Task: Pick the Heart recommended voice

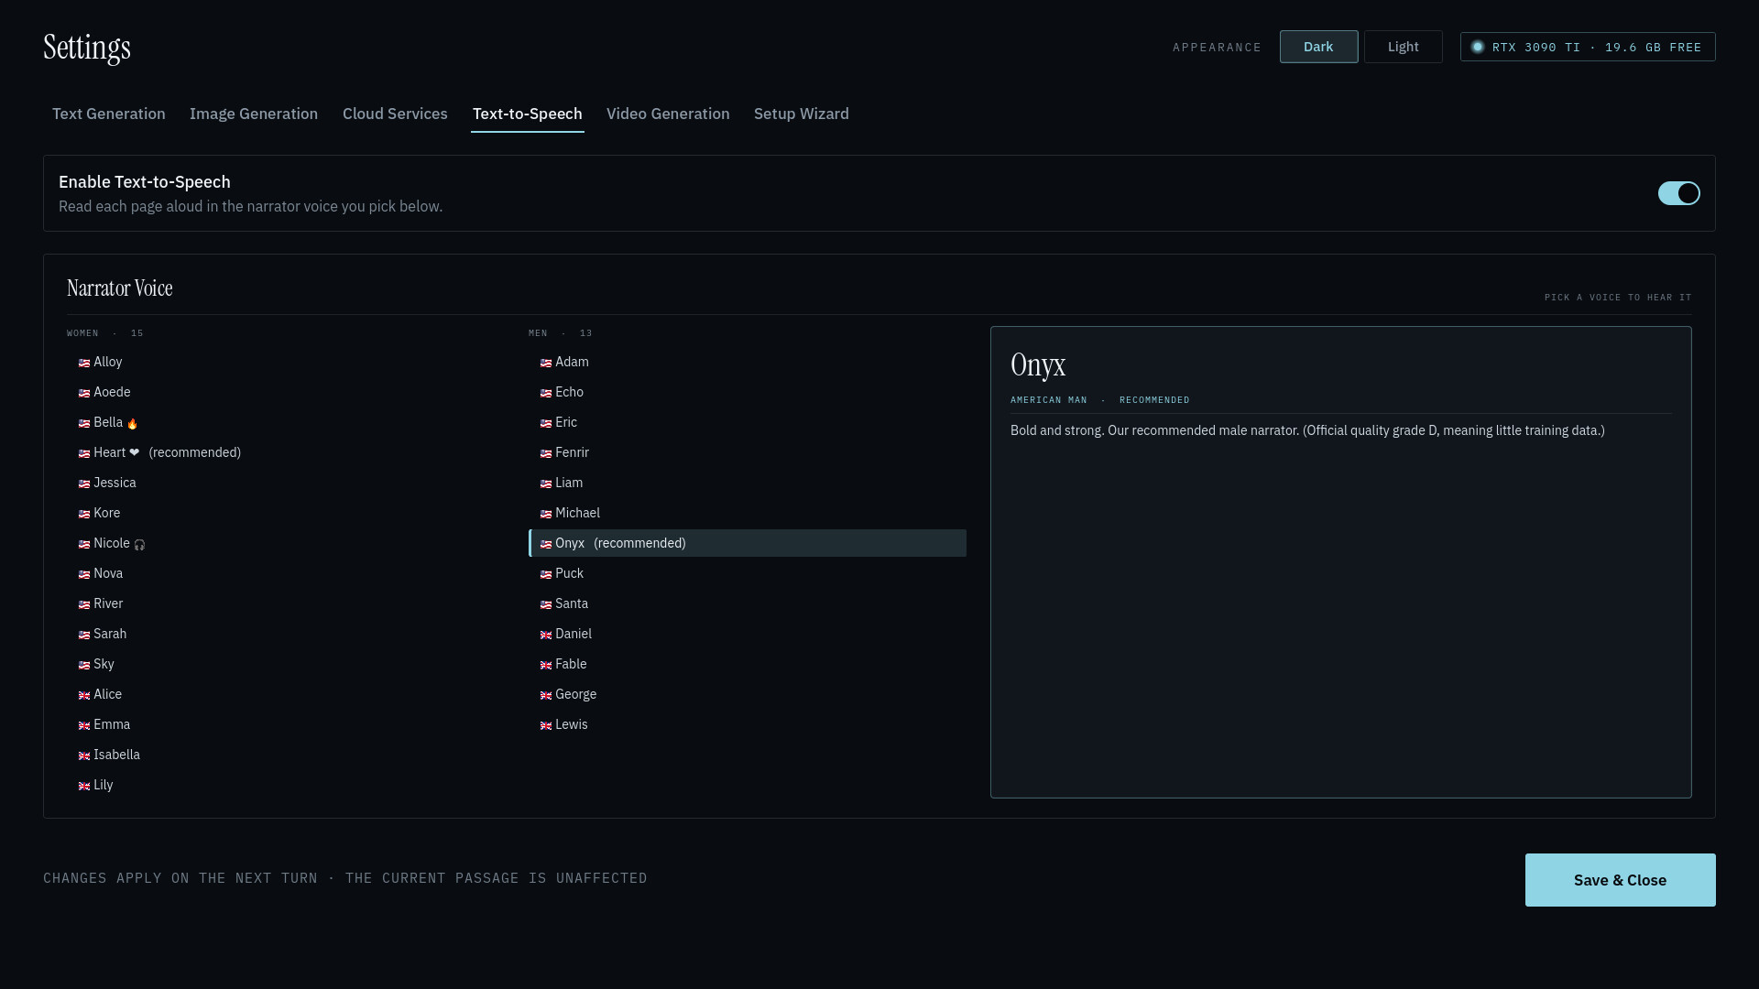Action: pos(286,452)
